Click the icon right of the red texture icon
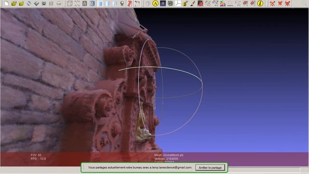 point(137,3)
